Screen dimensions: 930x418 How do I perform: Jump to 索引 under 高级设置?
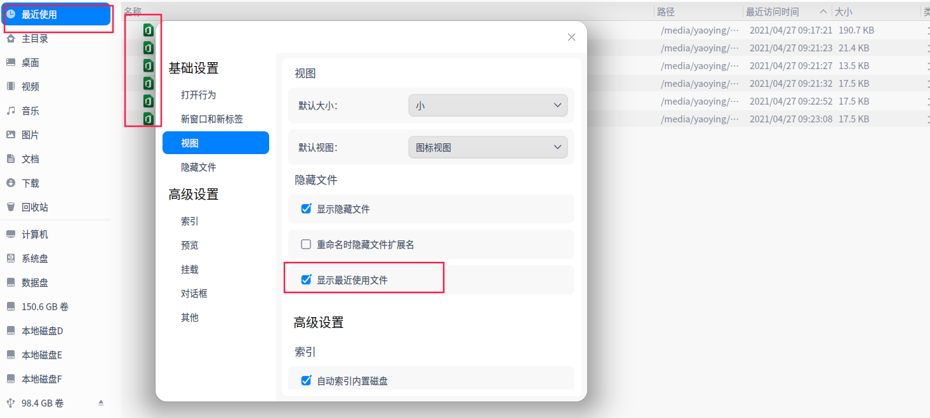[x=190, y=221]
